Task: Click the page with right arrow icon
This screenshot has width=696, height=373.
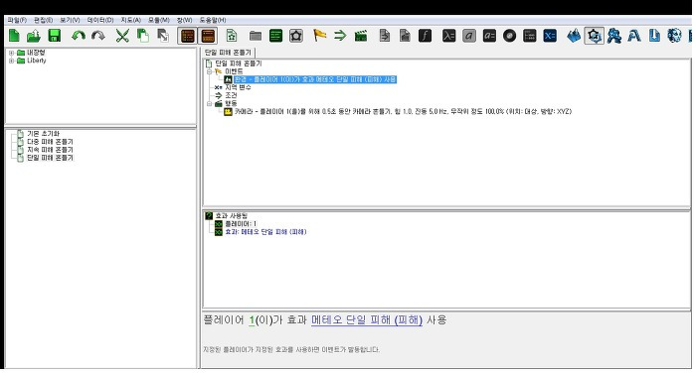Action: [x=385, y=36]
